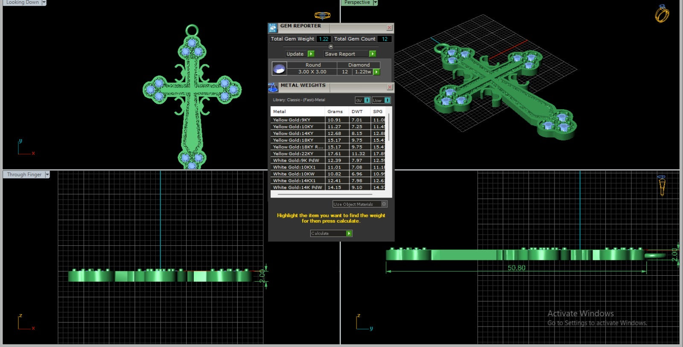
Task: Select the Yellow Gold:14KY row
Action: pyautogui.click(x=328, y=134)
